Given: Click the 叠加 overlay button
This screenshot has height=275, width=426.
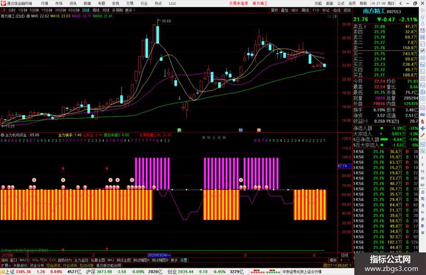Looking at the screenshot, I should [x=284, y=10].
